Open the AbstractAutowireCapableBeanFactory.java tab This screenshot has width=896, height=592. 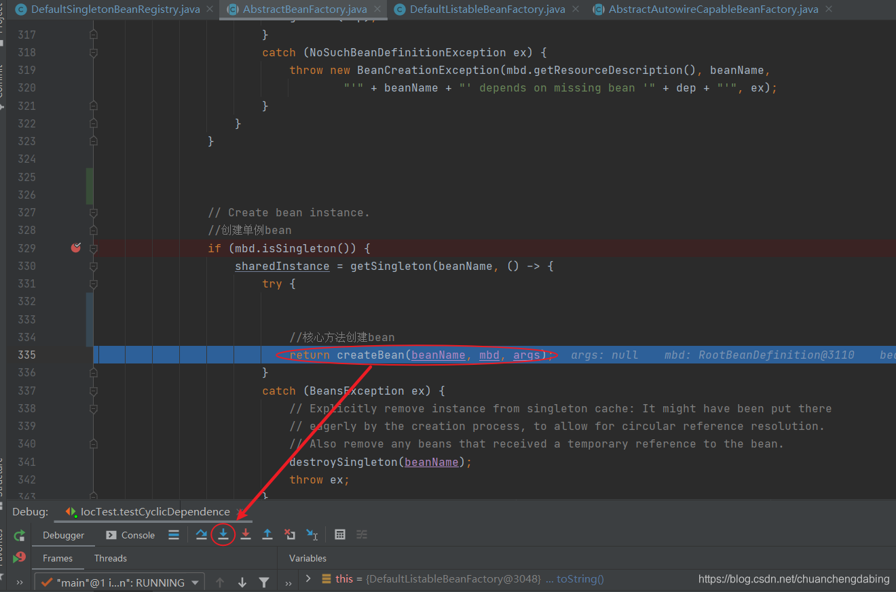point(713,9)
